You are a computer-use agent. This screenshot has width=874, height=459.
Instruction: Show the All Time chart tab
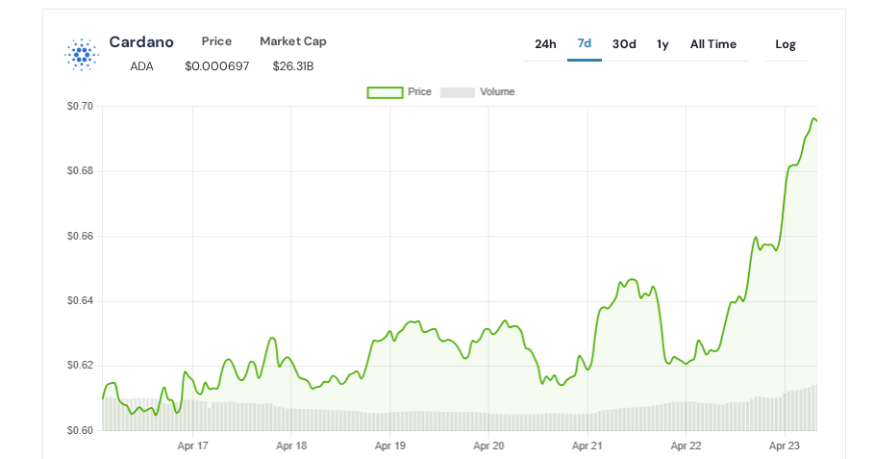click(712, 44)
